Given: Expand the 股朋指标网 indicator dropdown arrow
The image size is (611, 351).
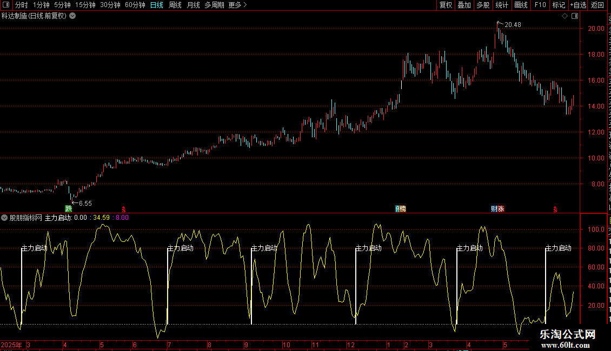Looking at the screenshot, I should [x=4, y=218].
